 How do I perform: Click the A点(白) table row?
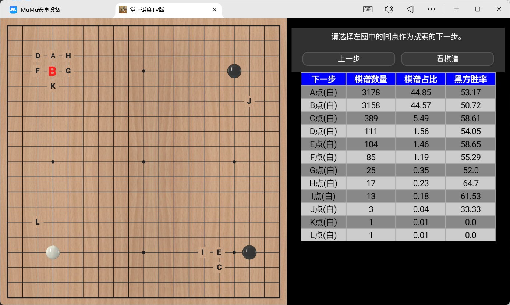(x=323, y=92)
